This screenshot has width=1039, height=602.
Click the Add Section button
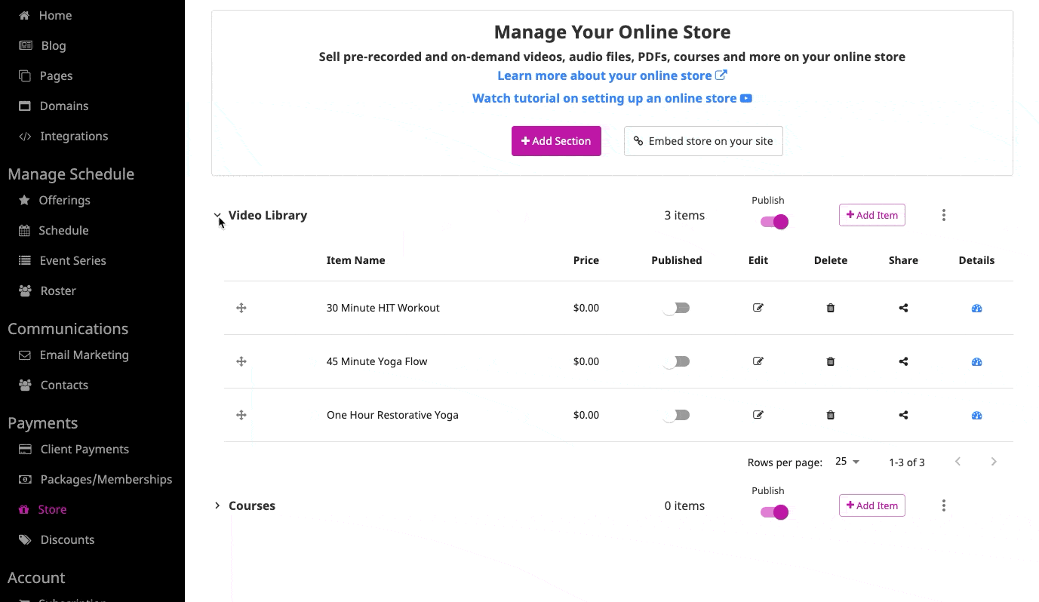tap(556, 141)
